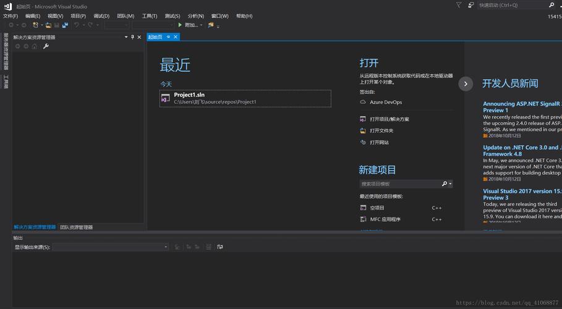This screenshot has height=309, width=562.
Task: Open the 视图(V) menu
Action: click(55, 16)
